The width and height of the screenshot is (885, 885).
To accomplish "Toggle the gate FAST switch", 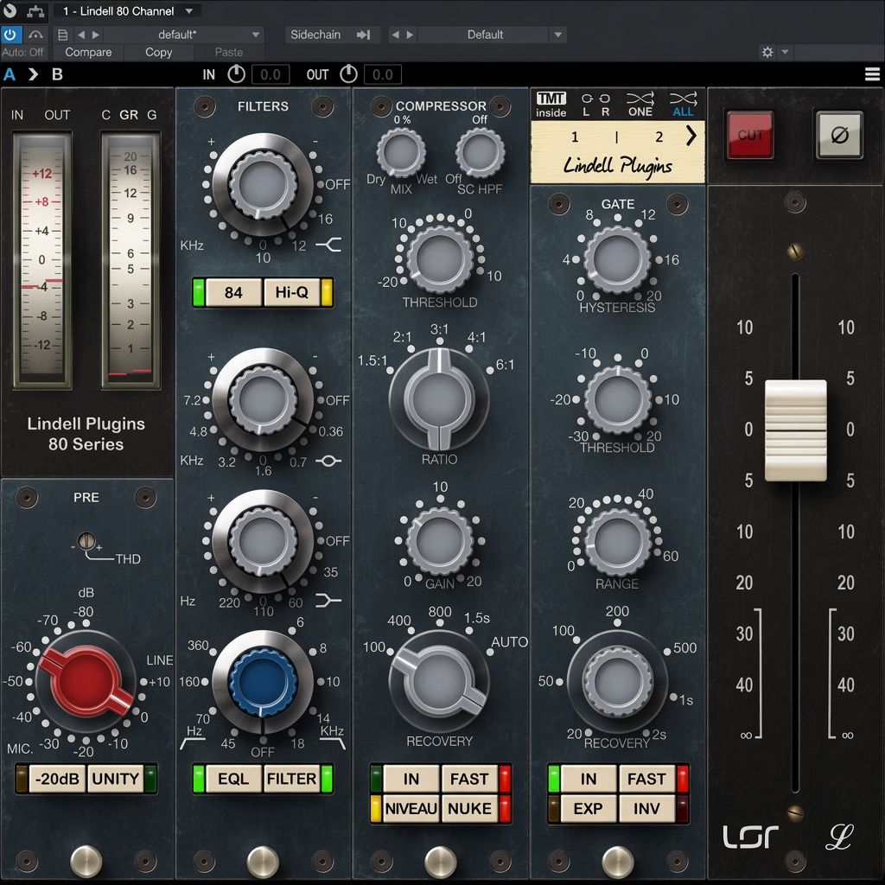I will click(x=646, y=779).
